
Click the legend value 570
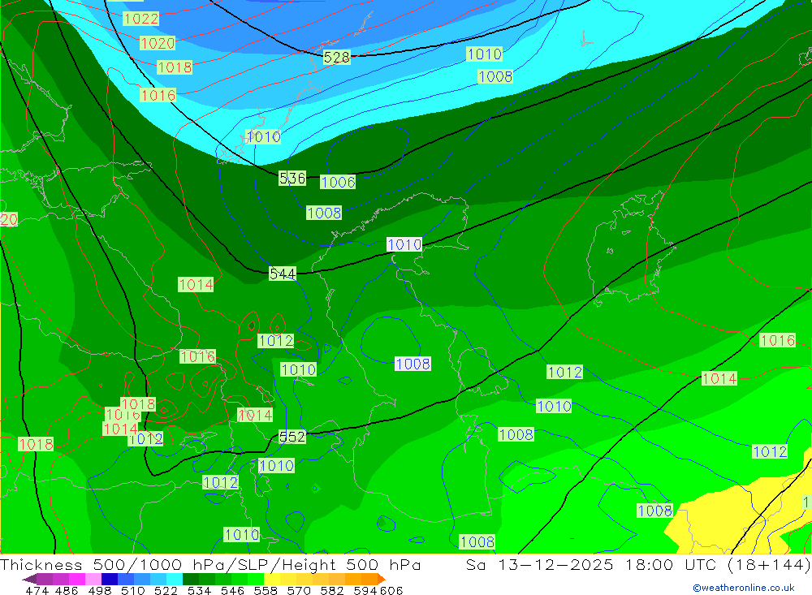point(299,590)
